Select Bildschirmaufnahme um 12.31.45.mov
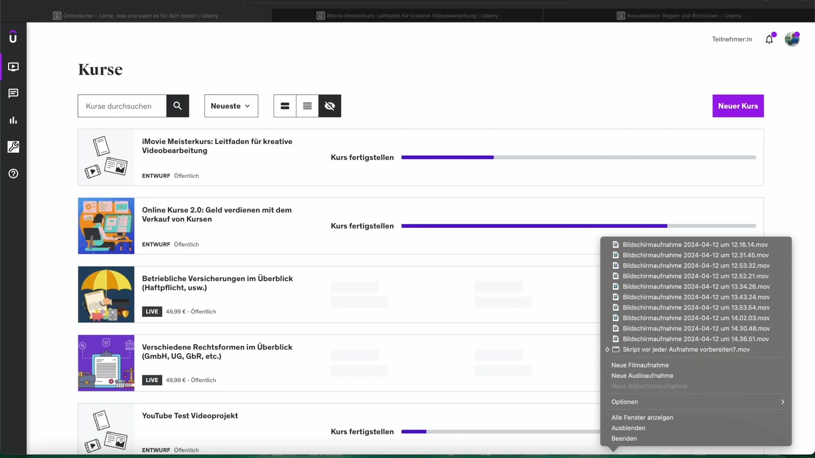The width and height of the screenshot is (815, 458). coord(696,255)
